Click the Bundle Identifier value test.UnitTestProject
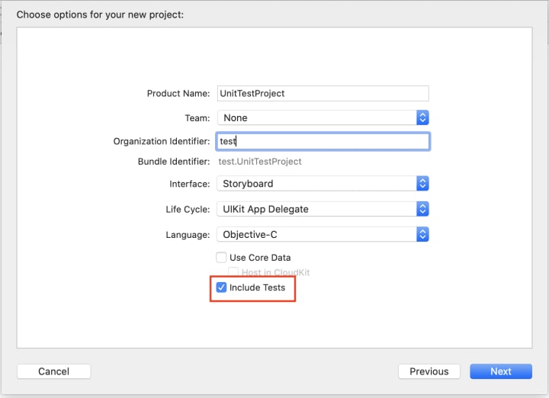This screenshot has width=549, height=398. pyautogui.click(x=260, y=162)
